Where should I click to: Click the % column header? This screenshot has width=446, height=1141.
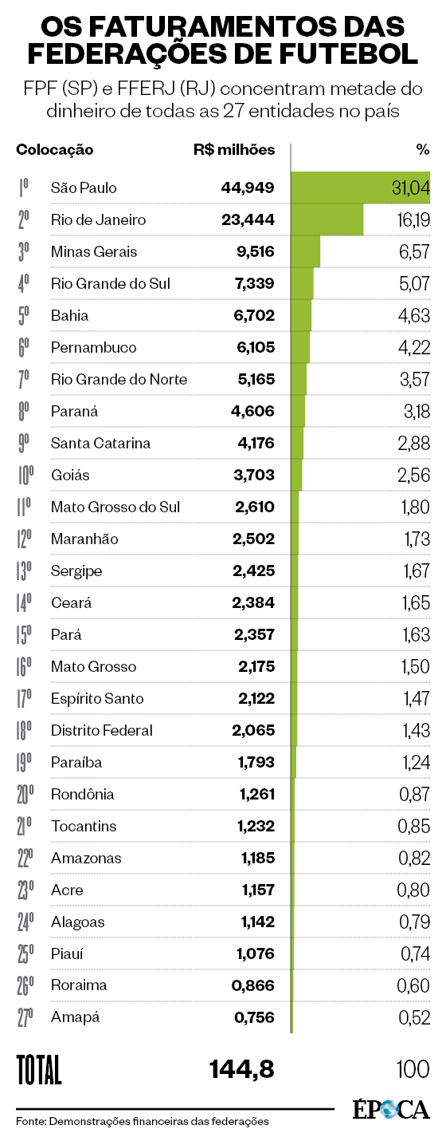click(x=423, y=149)
